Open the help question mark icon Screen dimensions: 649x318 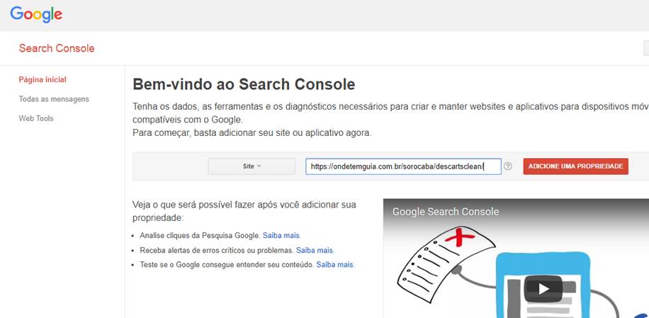point(508,166)
